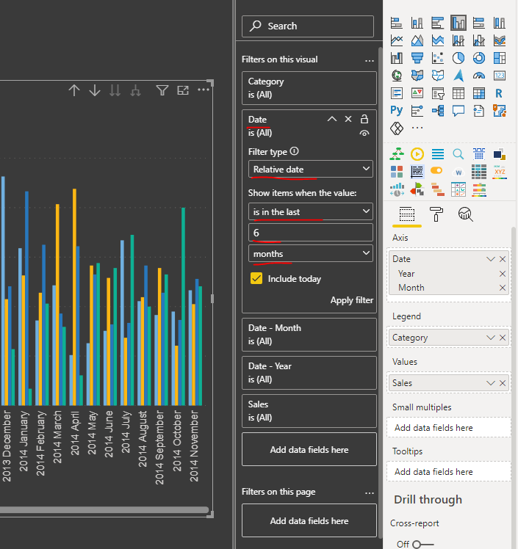Viewport: 518px width, 549px height.
Task: Select the Q&A speech bubble visual icon
Action: pos(458,111)
